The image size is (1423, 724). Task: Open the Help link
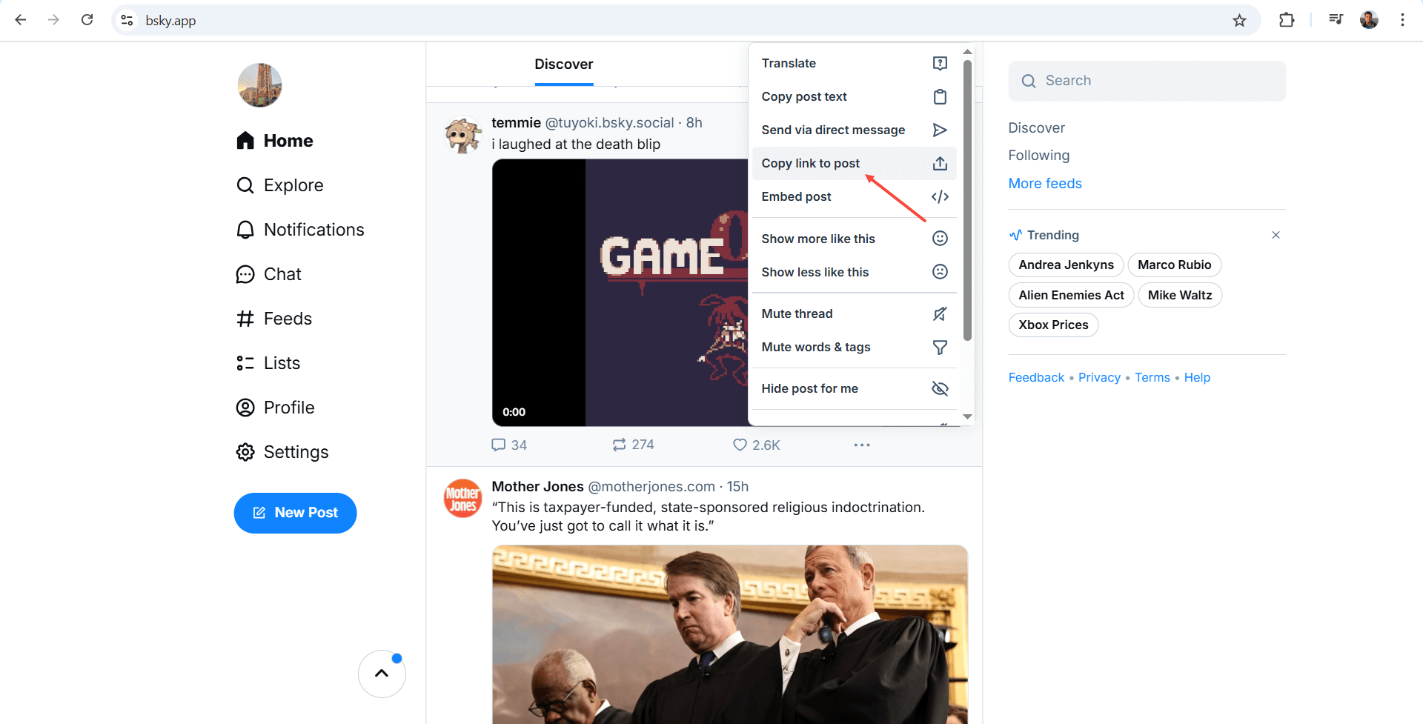point(1197,378)
